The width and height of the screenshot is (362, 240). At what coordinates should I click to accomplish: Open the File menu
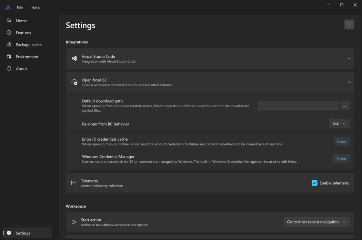click(x=20, y=8)
